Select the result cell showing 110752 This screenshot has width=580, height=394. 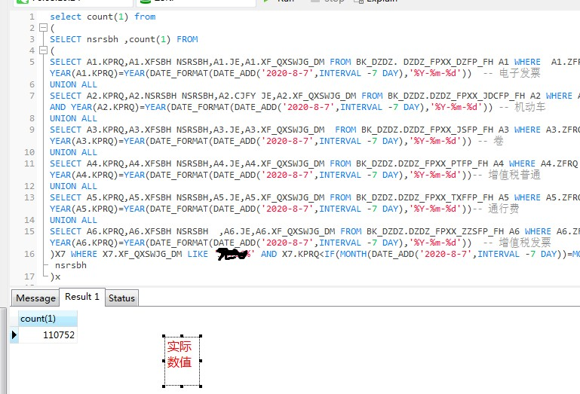point(48,334)
